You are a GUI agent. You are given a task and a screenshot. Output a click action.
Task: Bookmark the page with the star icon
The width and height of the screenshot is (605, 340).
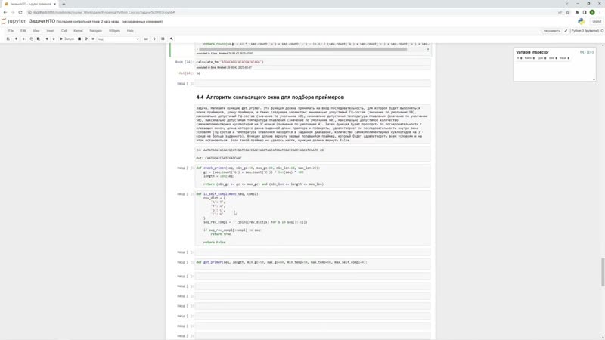tap(568, 12)
